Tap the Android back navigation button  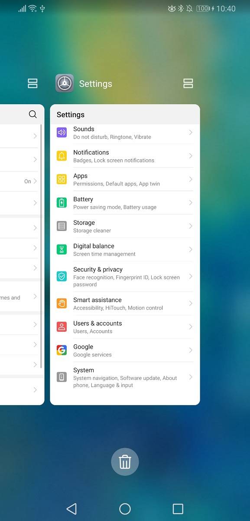pyautogui.click(x=71, y=509)
